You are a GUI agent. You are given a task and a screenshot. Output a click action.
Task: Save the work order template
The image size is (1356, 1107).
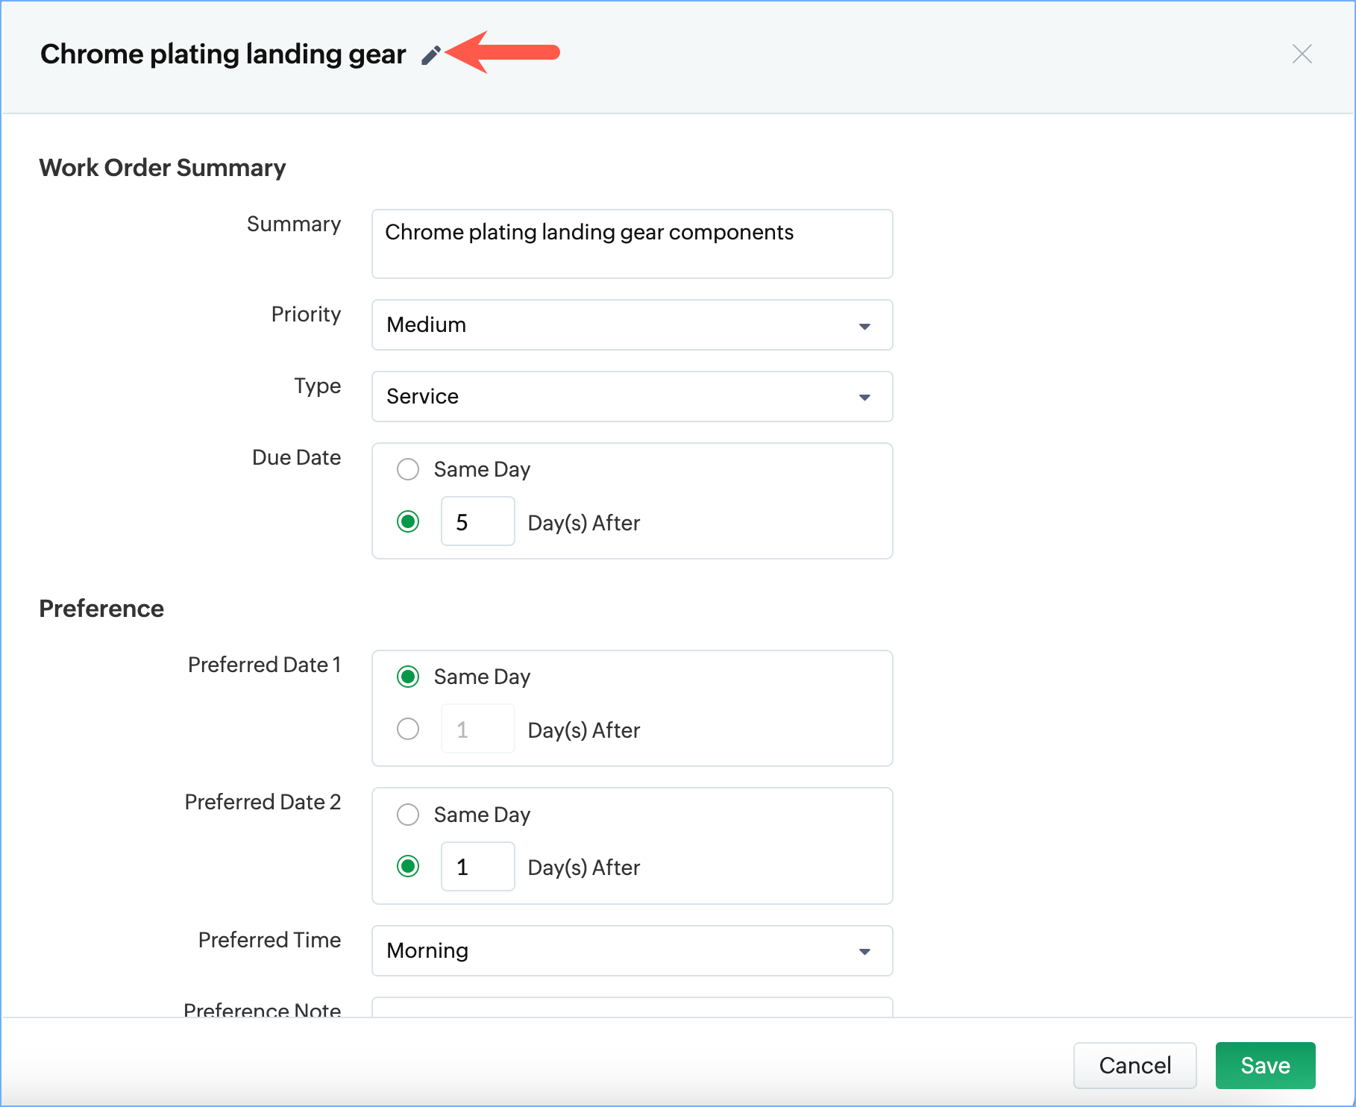pos(1265,1065)
